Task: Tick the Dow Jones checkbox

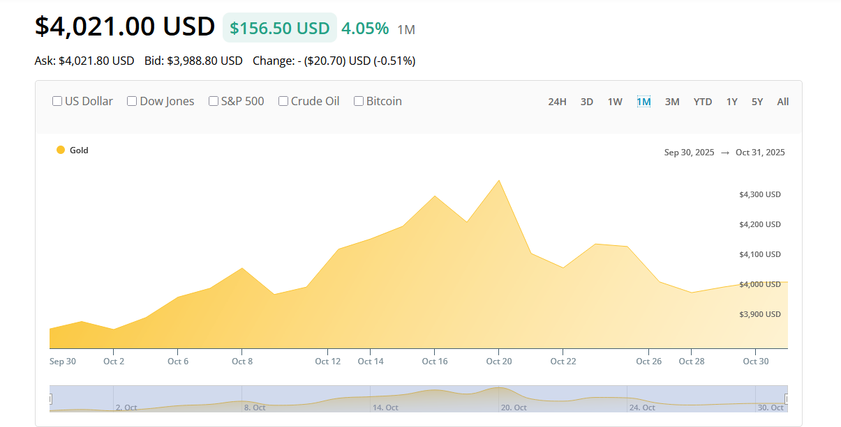Action: tap(132, 101)
